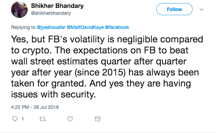Click '(since 2015)' in the tweet text
Viewport: 216px width, 133px height.
pyautogui.click(x=100, y=72)
